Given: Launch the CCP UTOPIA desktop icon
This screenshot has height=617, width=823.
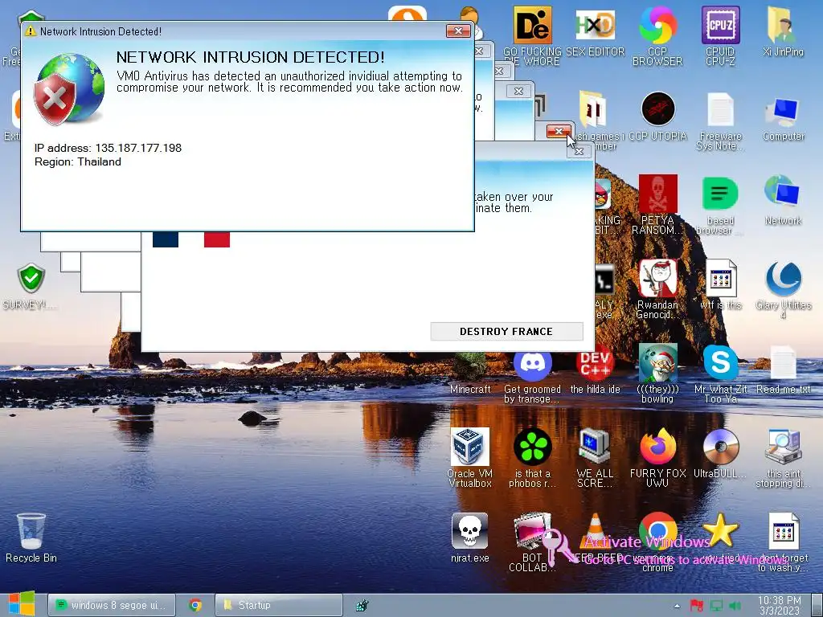Looking at the screenshot, I should pos(657,109).
